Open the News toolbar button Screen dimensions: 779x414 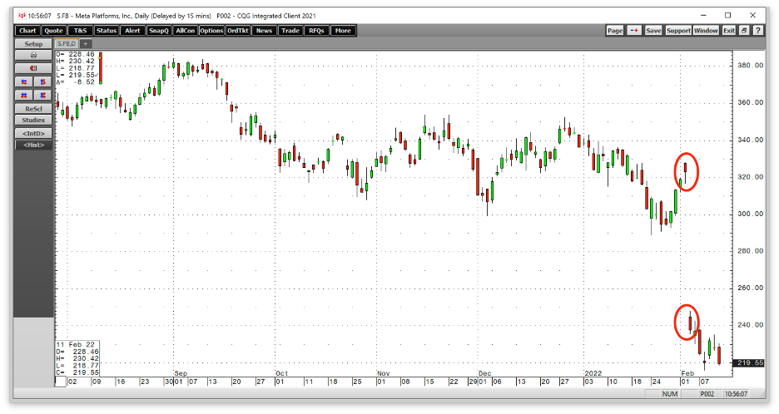pos(265,31)
